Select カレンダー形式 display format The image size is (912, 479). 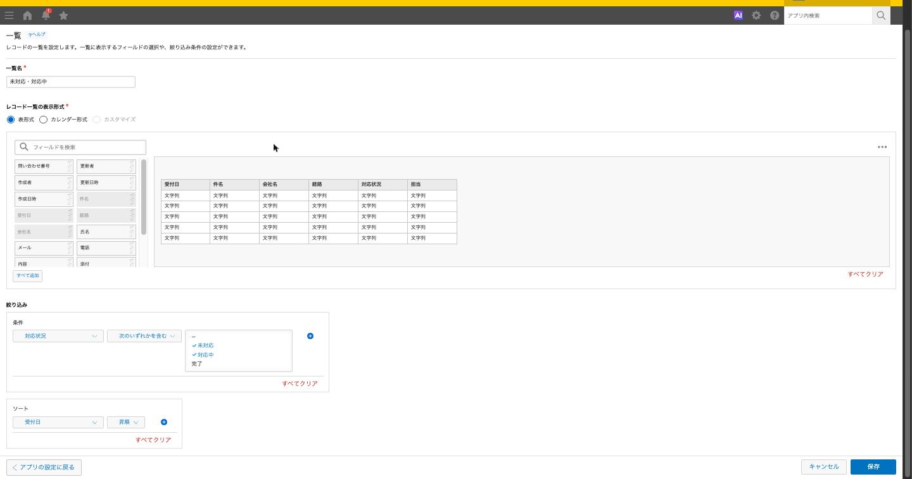coord(43,120)
